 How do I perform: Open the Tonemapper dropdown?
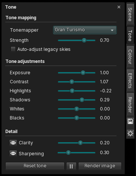pos(85,30)
